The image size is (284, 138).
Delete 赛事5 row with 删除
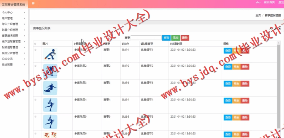pyautogui.click(x=245, y=118)
